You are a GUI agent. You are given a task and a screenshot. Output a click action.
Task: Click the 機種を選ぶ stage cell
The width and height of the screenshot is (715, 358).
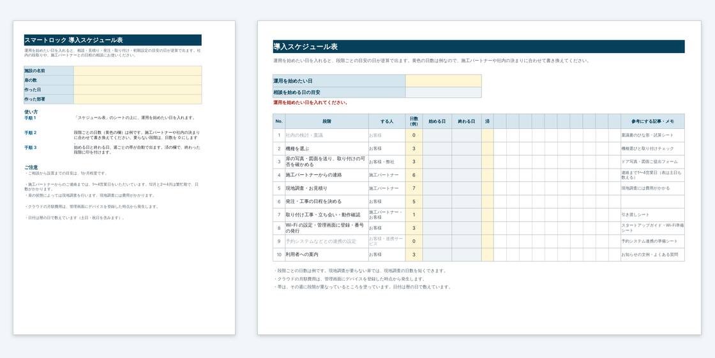[x=327, y=149]
